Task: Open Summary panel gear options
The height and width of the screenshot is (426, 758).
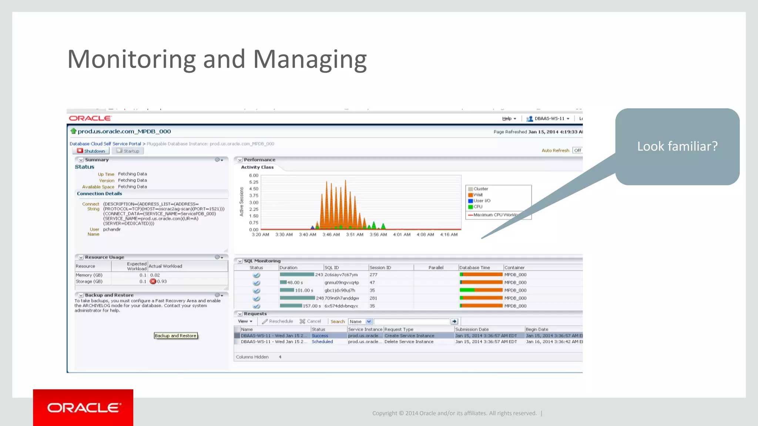Action: click(219, 160)
